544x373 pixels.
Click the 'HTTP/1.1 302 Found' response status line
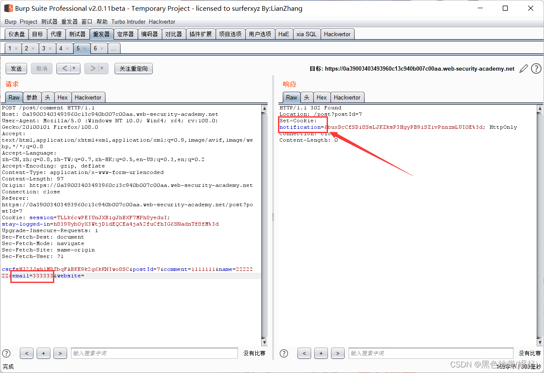310,108
